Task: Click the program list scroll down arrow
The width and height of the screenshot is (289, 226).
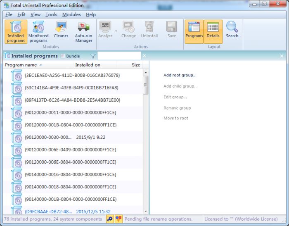Action: (x=146, y=211)
